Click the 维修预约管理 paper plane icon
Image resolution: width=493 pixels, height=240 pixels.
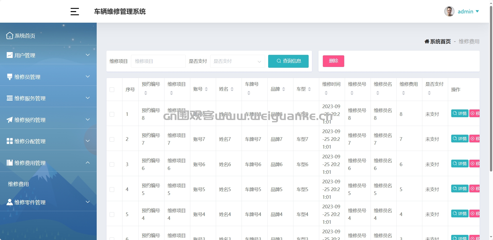coord(10,120)
